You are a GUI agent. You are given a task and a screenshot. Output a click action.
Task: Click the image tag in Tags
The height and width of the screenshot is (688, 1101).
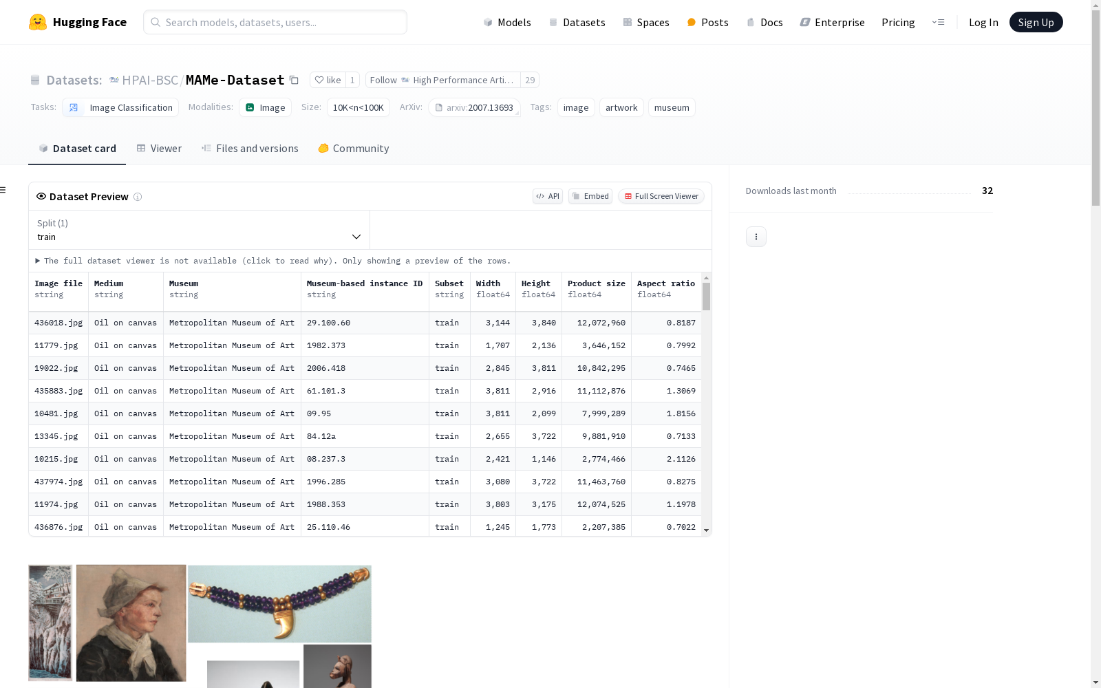click(576, 107)
